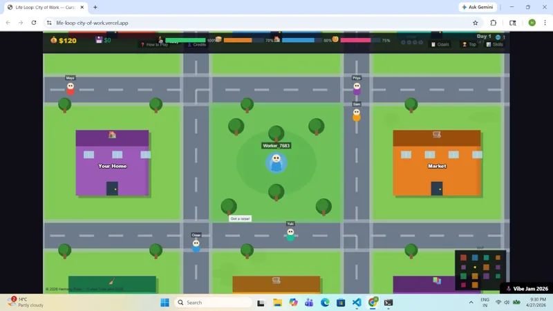This screenshot has height=311, width=553.
Task: Open the Credits panel
Action: pos(197,45)
